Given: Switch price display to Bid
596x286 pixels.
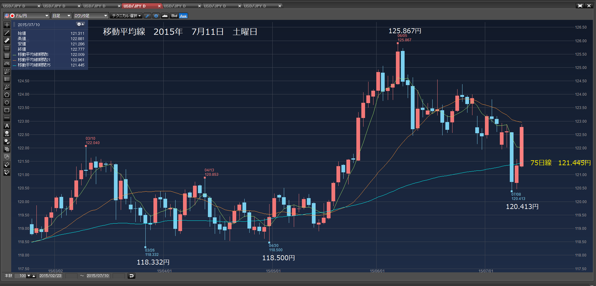Looking at the screenshot, I should point(174,16).
